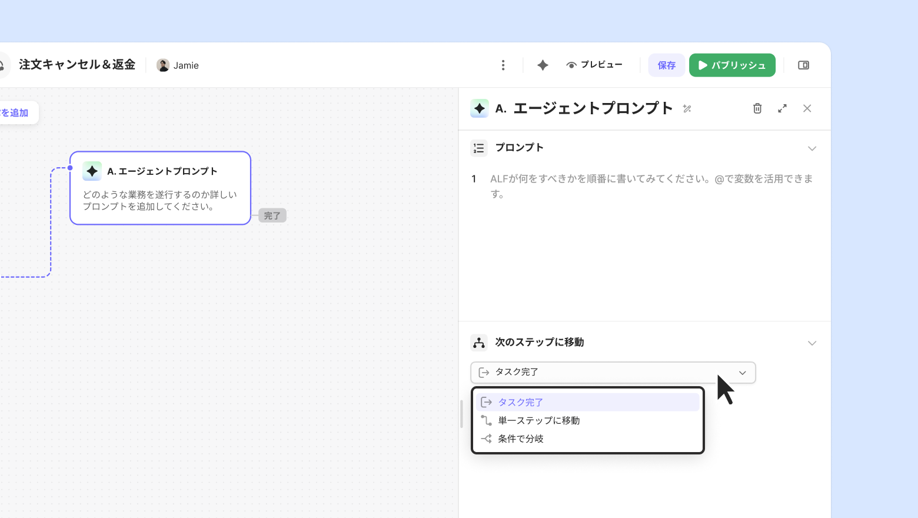Expand the agent prompt panel to fullscreen
Image resolution: width=918 pixels, height=518 pixels.
click(x=782, y=108)
